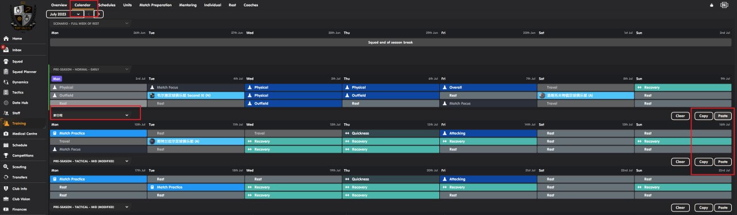Switch to the Schedules tab
This screenshot has height=215, width=737.
coord(107,5)
